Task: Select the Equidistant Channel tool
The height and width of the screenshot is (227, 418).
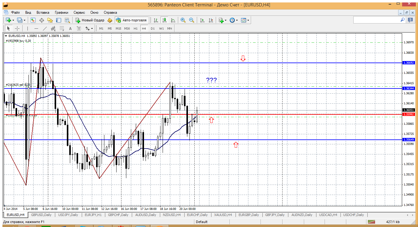Action: [53, 28]
